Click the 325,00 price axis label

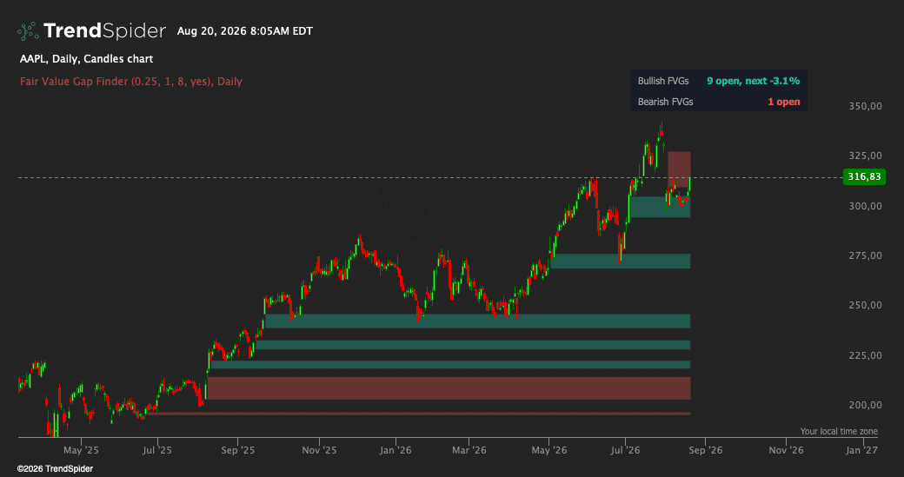866,156
